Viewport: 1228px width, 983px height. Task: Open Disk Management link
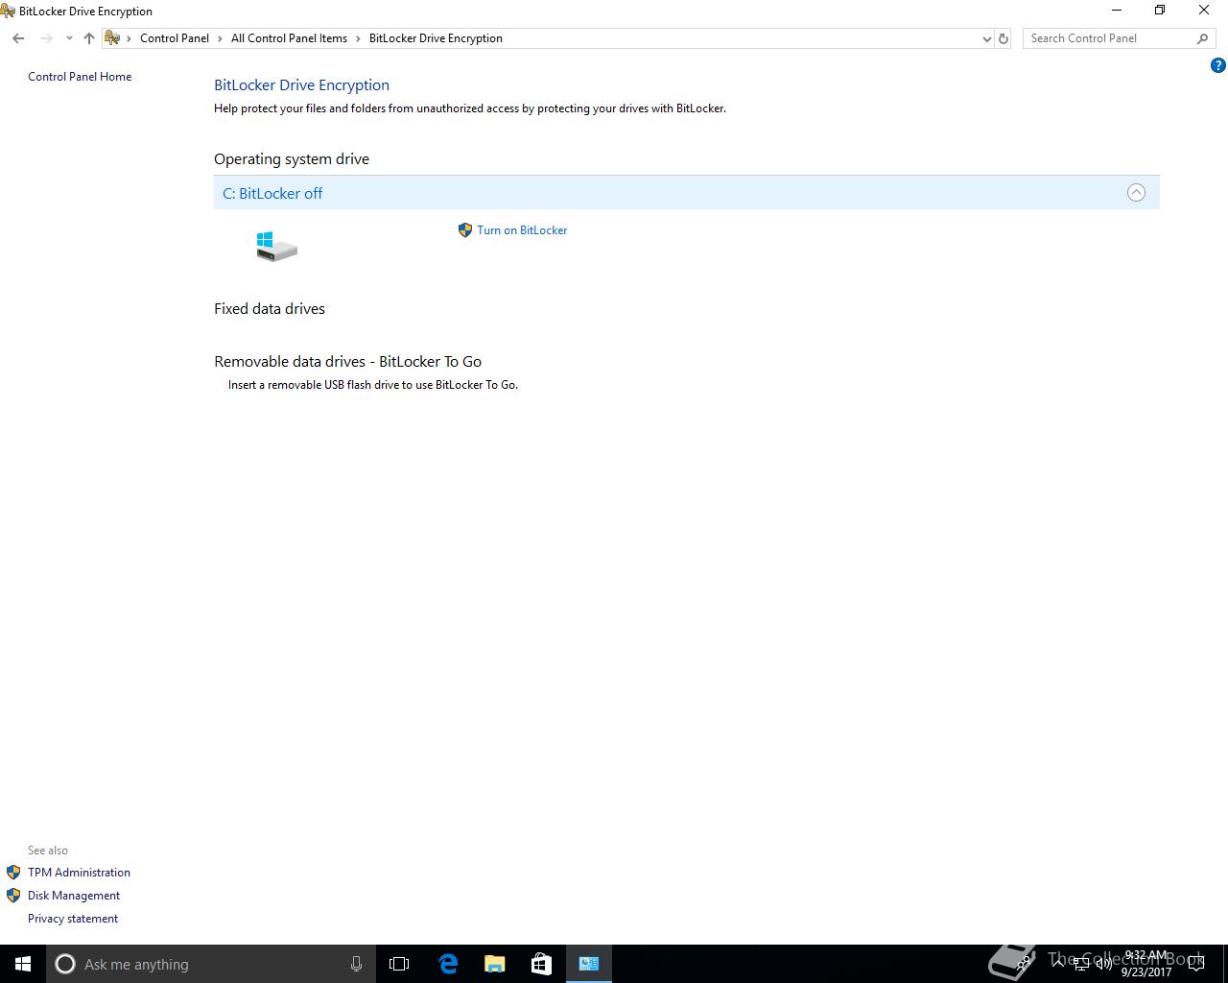point(74,896)
